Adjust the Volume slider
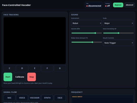The width and height of the screenshot is (137, 103). click(x=87, y=33)
